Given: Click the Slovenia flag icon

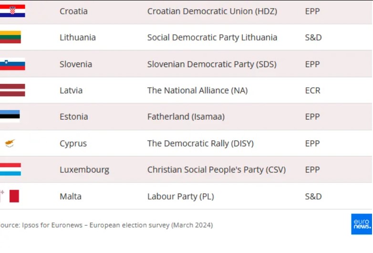Looking at the screenshot, I should tap(12, 64).
